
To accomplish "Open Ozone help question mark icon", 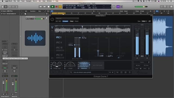I will tap(129, 72).
